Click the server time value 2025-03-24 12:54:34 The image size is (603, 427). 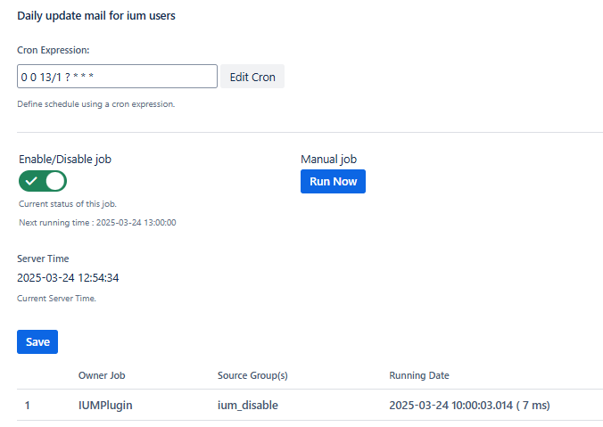[68, 277]
